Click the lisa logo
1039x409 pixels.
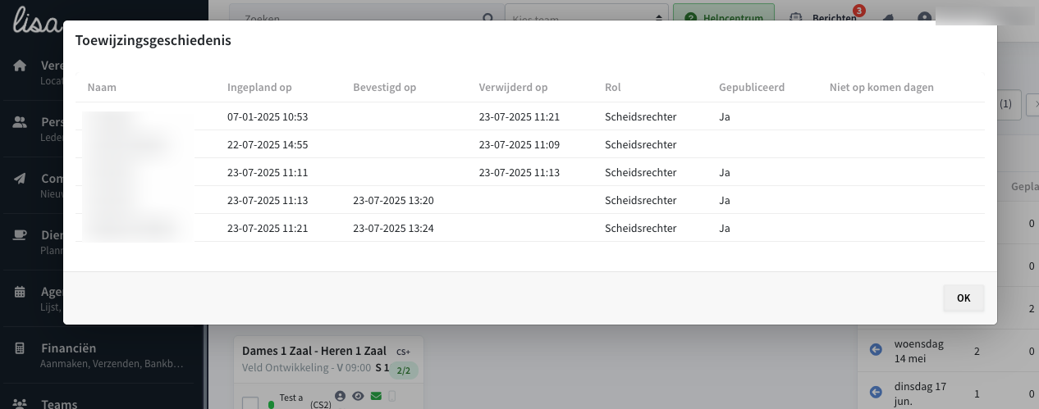[37, 20]
